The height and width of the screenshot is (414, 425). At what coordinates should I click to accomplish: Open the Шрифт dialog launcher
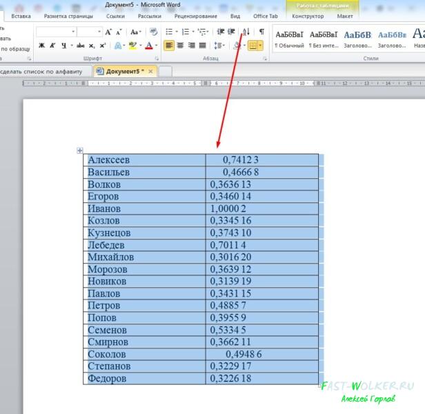(x=157, y=58)
